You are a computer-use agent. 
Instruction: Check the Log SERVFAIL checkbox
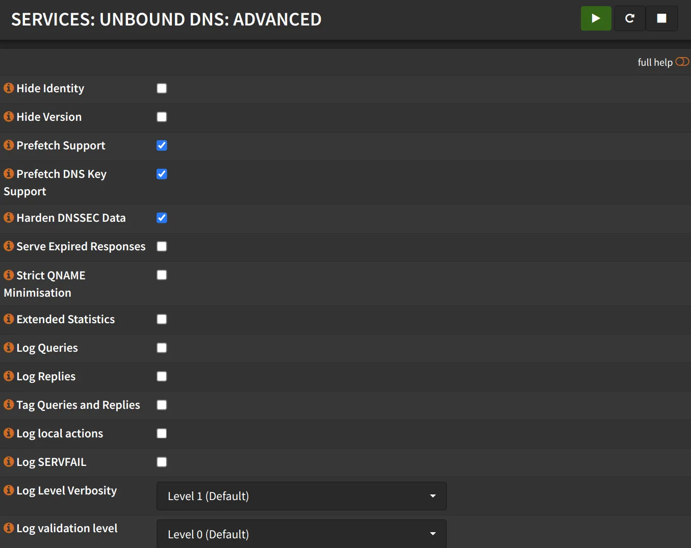coord(162,462)
